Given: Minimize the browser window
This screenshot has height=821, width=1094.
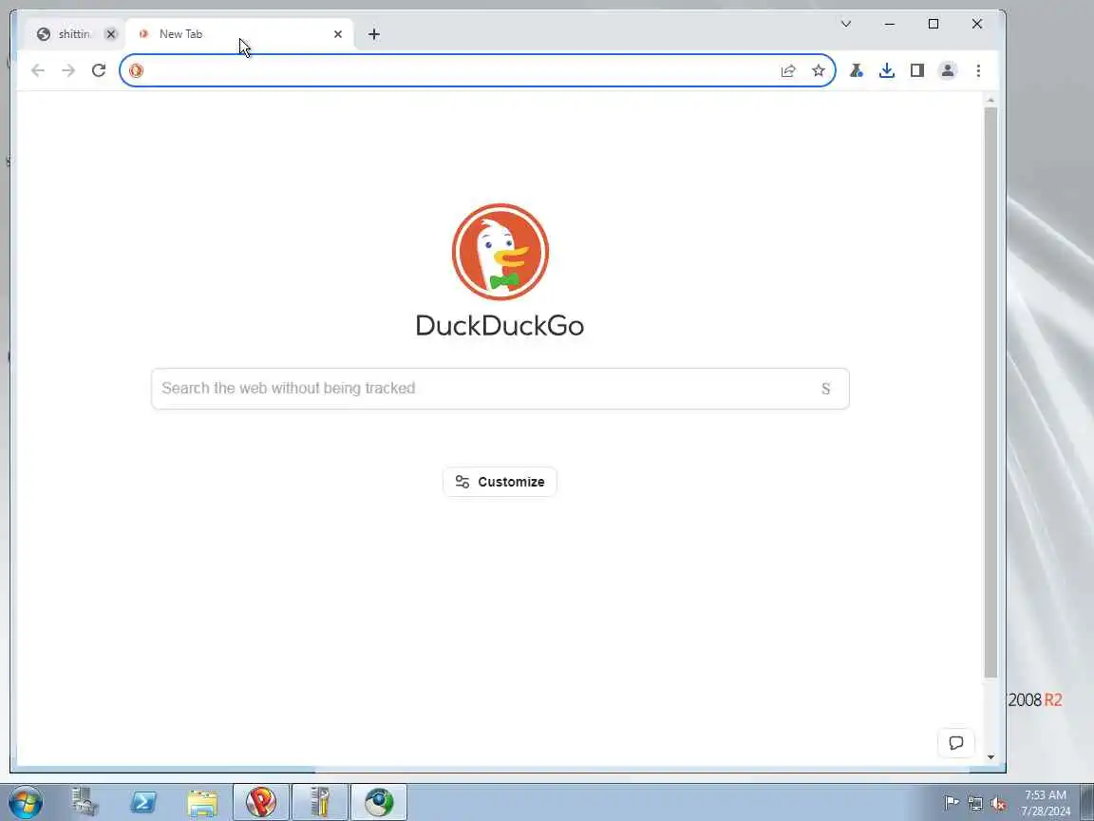Looking at the screenshot, I should pyautogui.click(x=890, y=24).
